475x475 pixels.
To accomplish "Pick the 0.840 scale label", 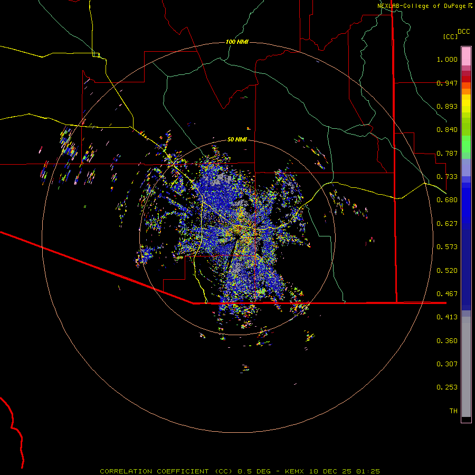I will coord(447,130).
